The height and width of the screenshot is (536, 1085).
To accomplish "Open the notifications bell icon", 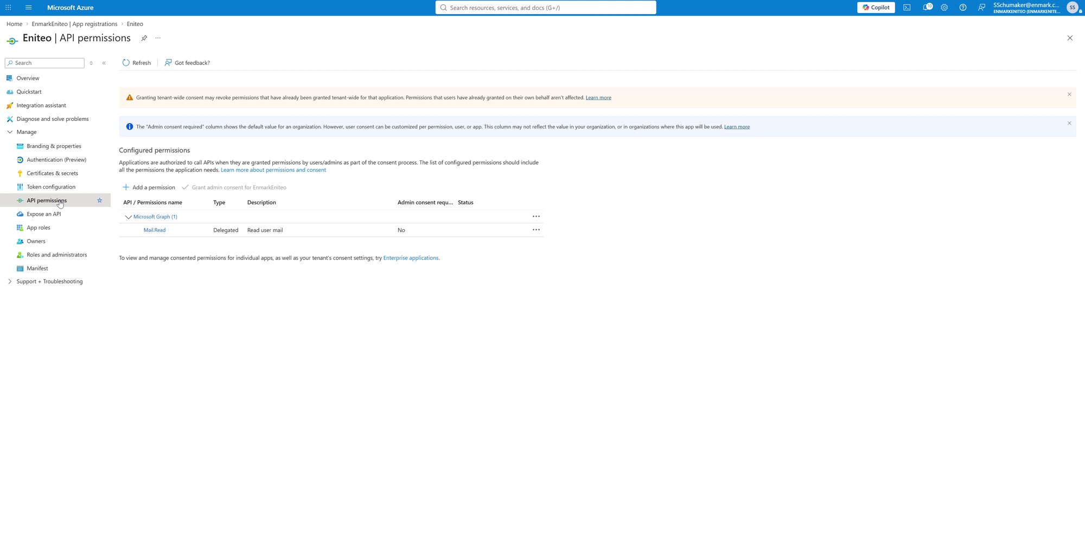I will (927, 8).
